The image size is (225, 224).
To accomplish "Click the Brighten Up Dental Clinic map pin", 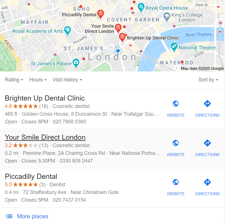I will 122,37.
